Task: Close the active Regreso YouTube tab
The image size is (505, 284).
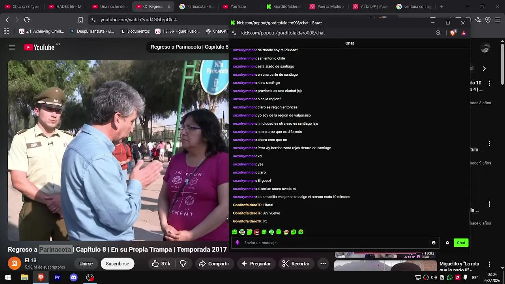Action: (169, 7)
